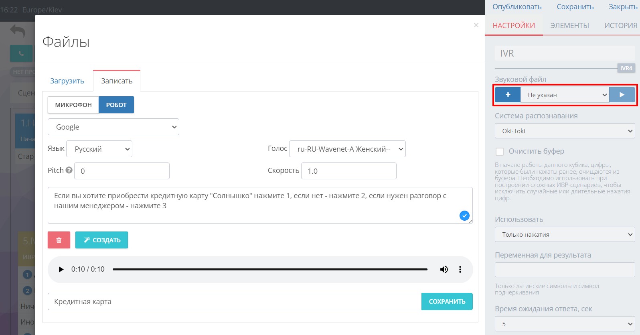Switch to the Записать tab

tap(117, 81)
